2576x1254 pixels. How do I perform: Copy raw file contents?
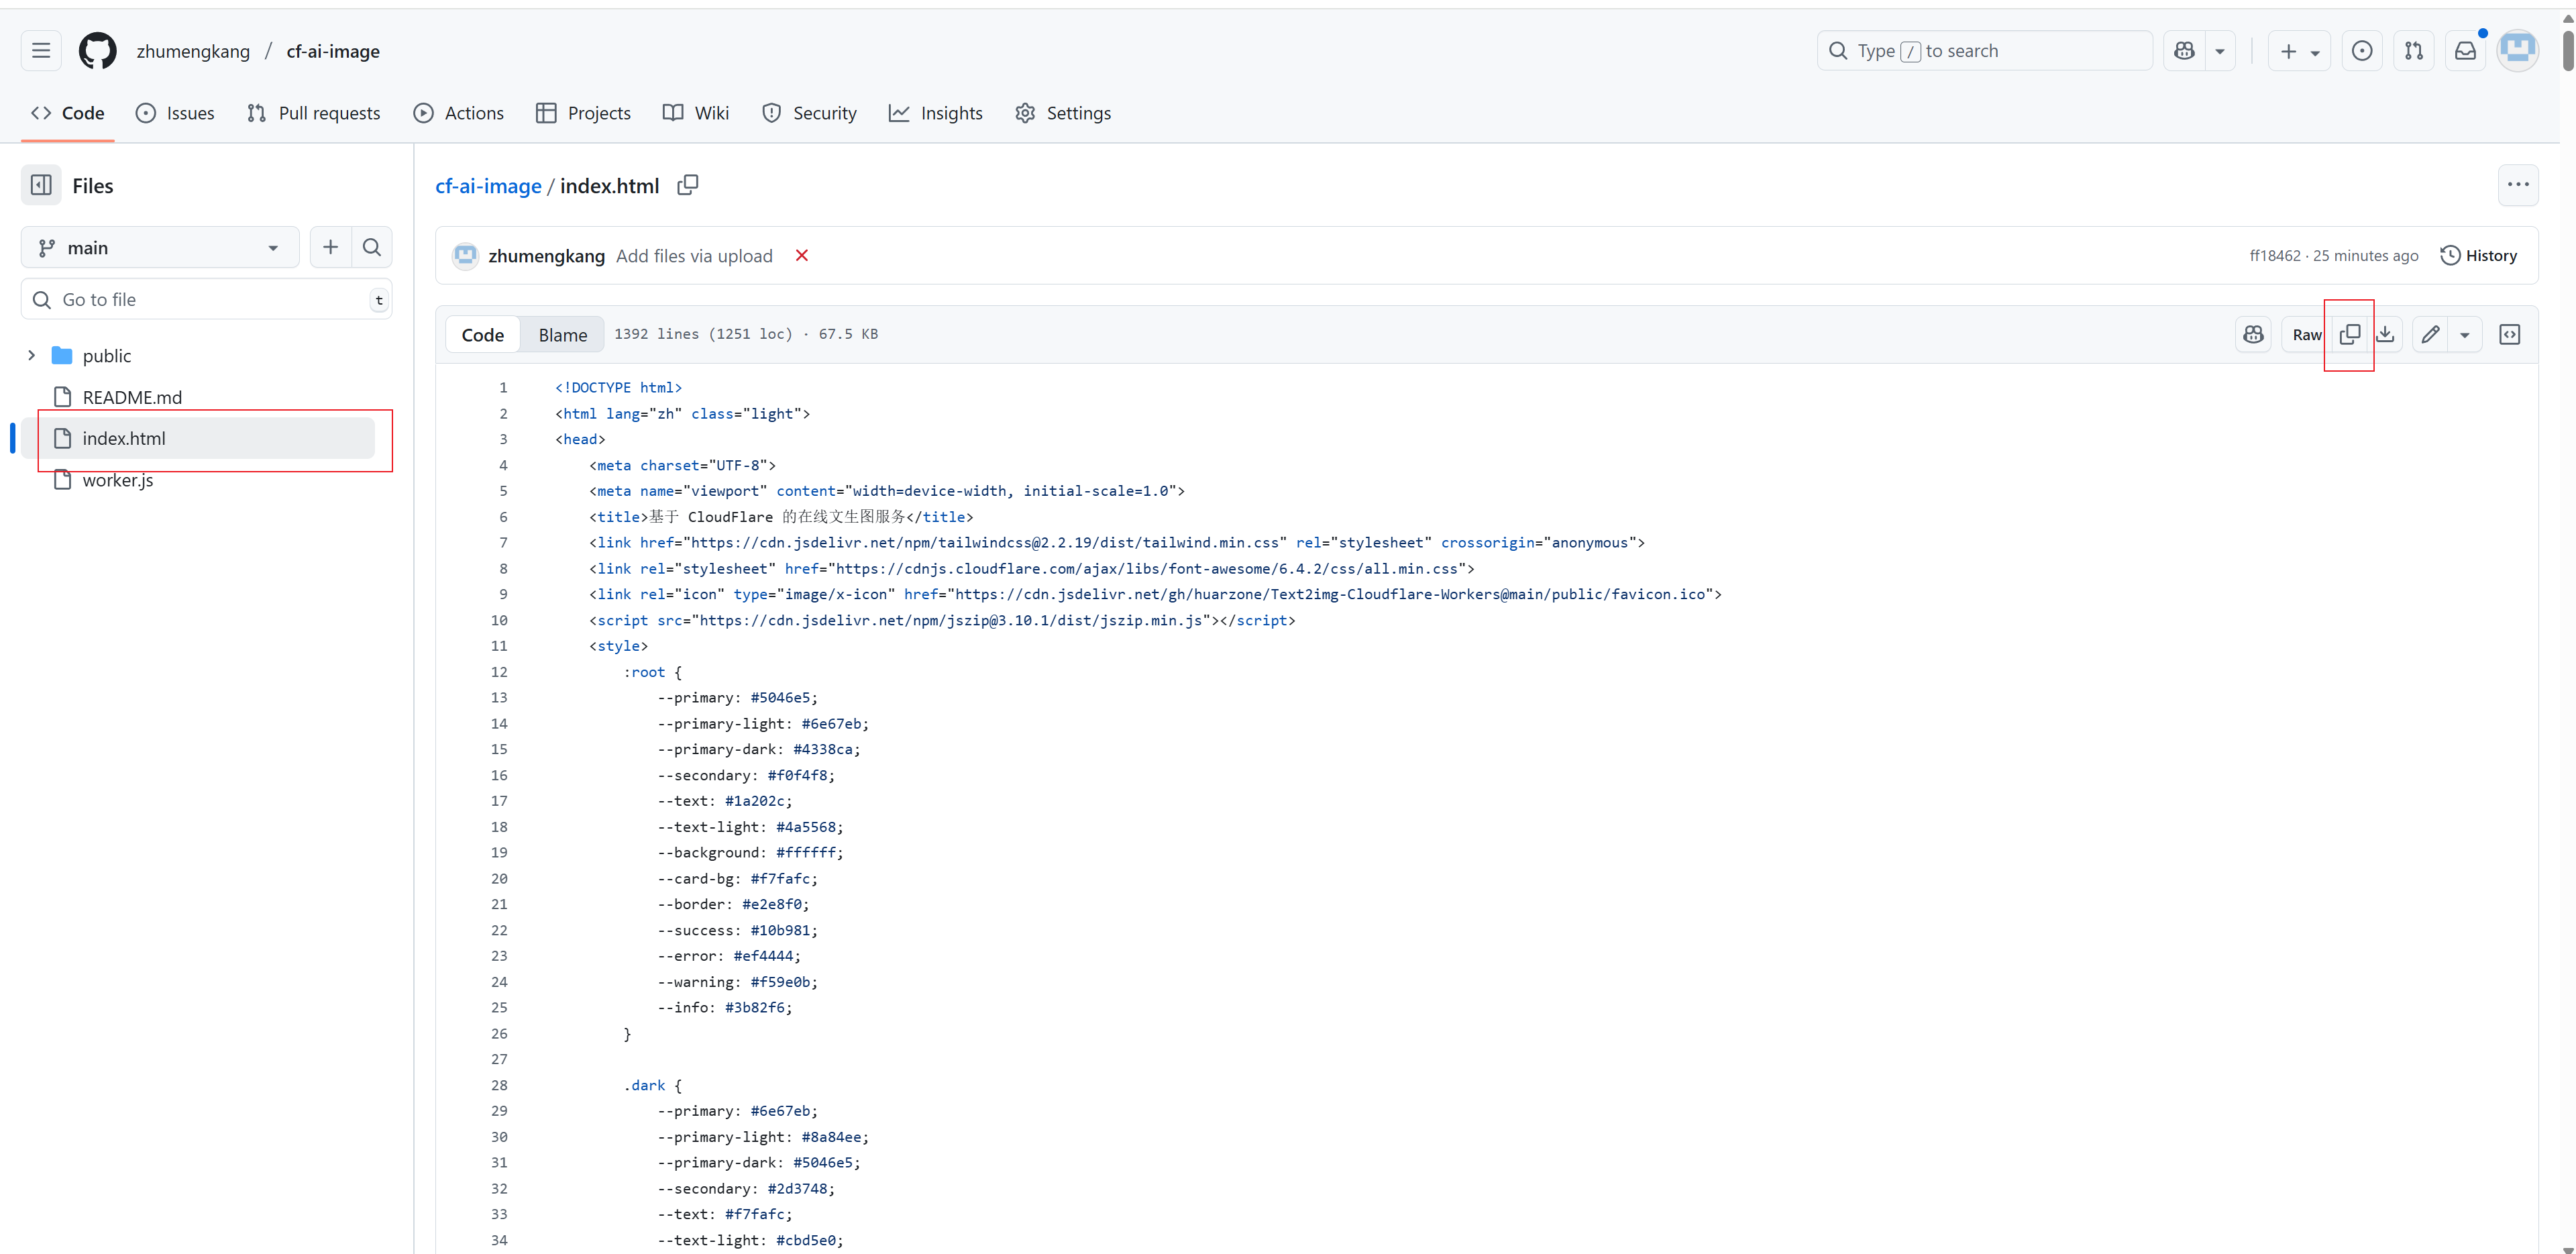coord(2350,335)
